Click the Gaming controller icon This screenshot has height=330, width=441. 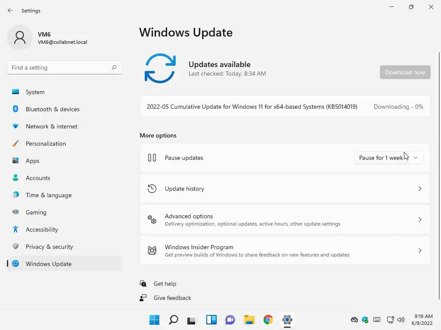16,212
